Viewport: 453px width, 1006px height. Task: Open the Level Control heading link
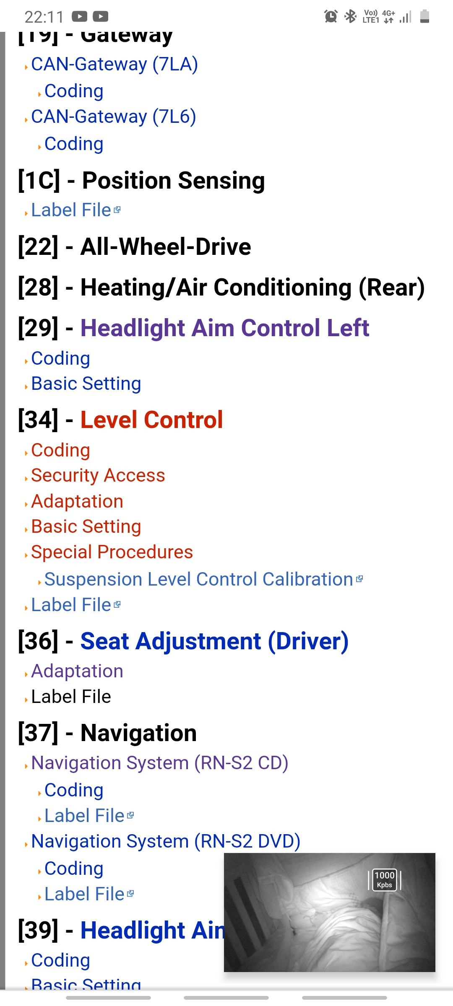pyautogui.click(x=151, y=420)
